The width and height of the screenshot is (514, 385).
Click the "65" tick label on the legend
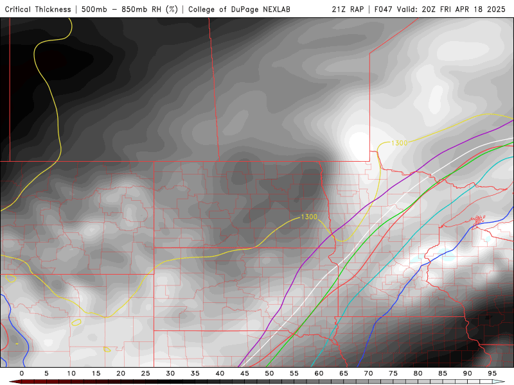(x=344, y=373)
